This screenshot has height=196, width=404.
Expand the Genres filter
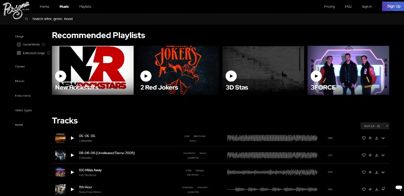(20, 67)
